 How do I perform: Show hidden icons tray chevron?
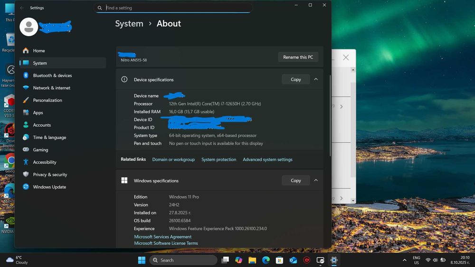(404, 260)
